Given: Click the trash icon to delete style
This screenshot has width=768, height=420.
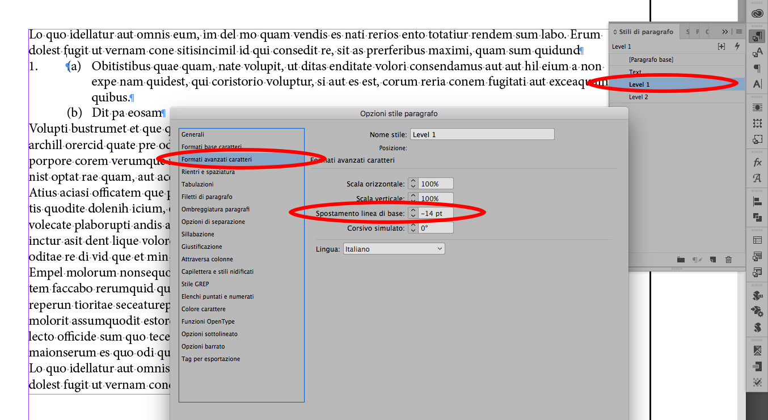Looking at the screenshot, I should pos(728,260).
